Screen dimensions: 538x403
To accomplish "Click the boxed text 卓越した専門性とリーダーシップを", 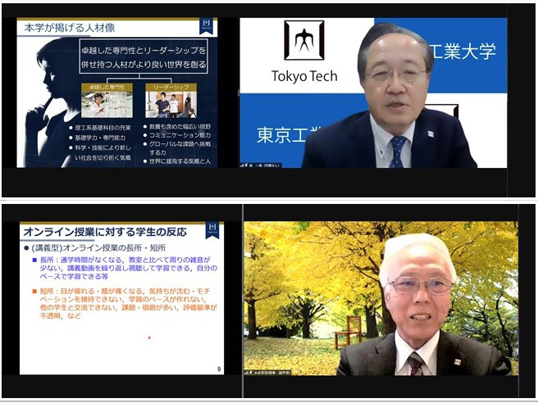I will point(144,51).
